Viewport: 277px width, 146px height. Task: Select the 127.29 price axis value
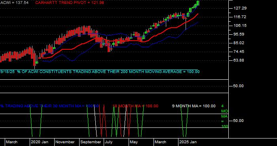click(240, 8)
